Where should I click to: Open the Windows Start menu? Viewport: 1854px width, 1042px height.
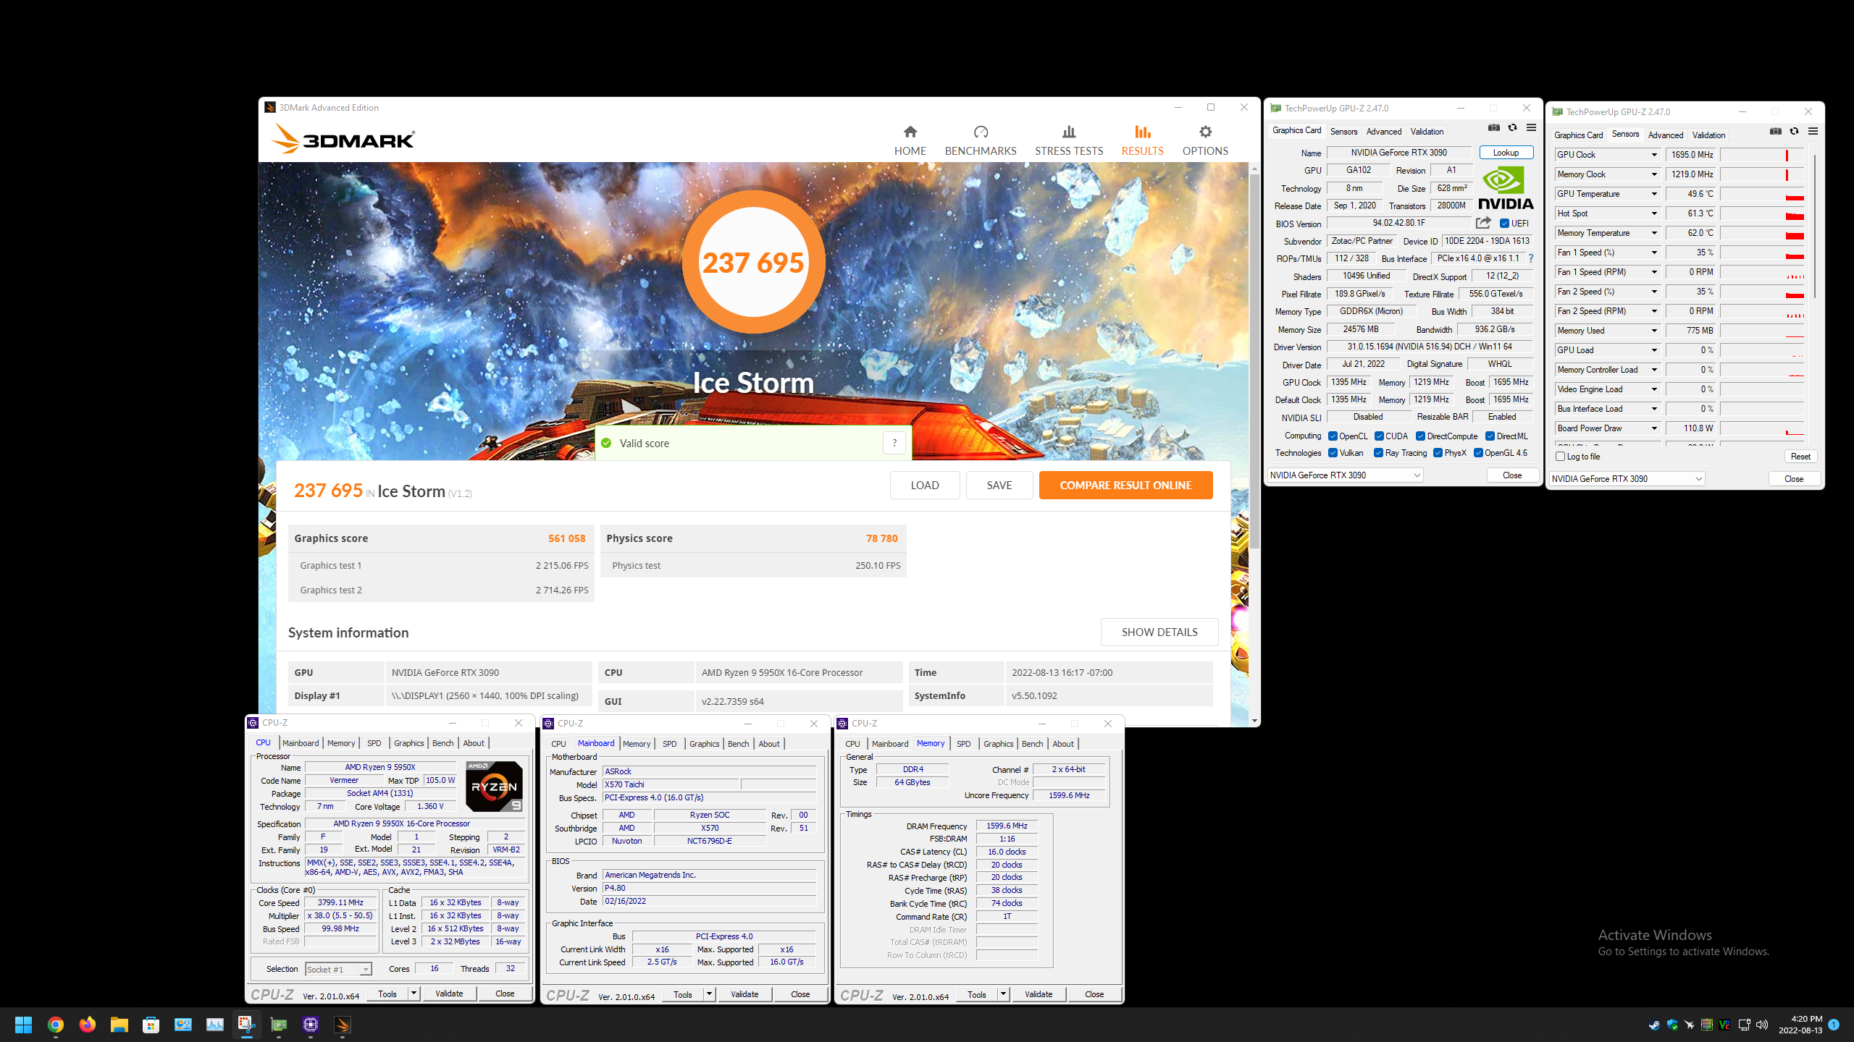click(x=23, y=1025)
